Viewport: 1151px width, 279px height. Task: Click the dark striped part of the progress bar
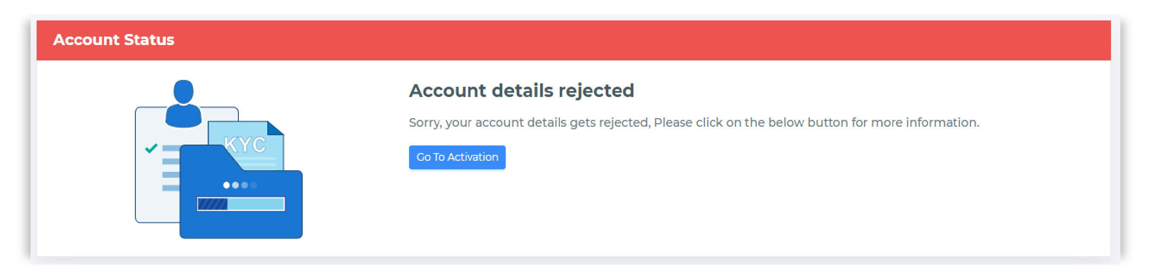[212, 204]
